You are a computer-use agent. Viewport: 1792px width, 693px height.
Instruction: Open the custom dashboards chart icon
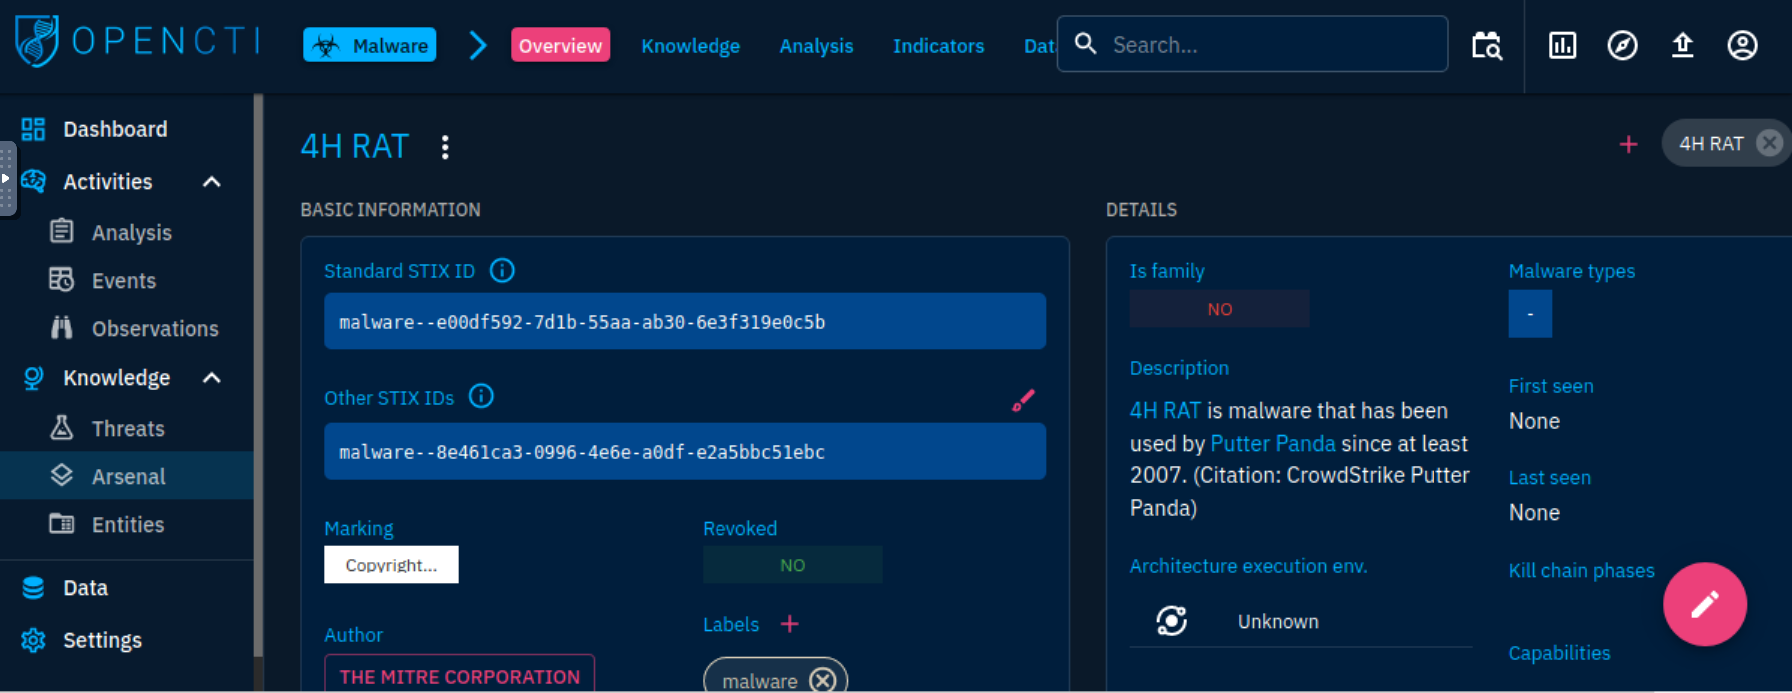point(1562,46)
